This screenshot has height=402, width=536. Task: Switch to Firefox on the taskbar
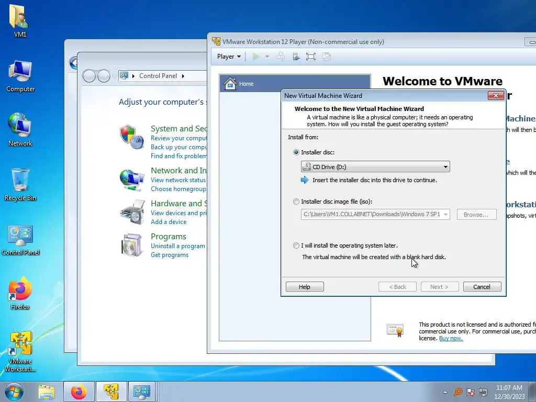click(x=79, y=392)
